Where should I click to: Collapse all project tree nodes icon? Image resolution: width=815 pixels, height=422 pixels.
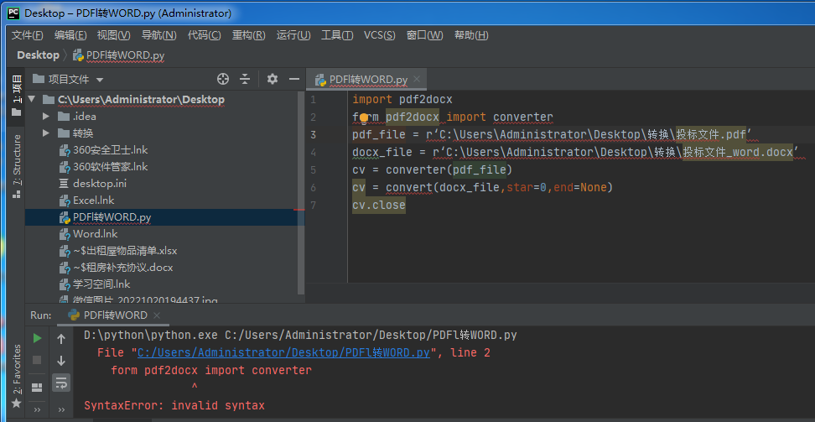245,79
